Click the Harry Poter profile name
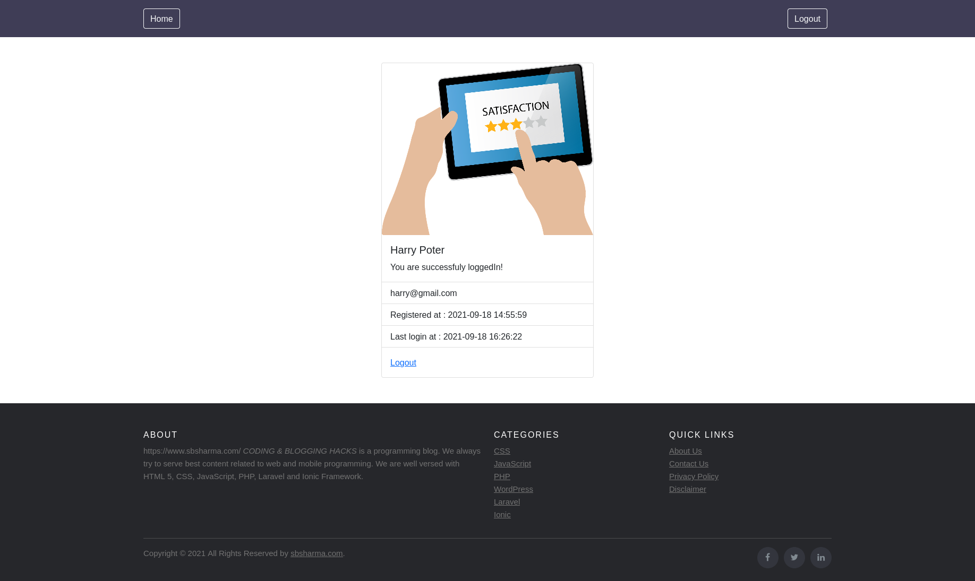Viewport: 975px width, 581px height. click(x=417, y=250)
